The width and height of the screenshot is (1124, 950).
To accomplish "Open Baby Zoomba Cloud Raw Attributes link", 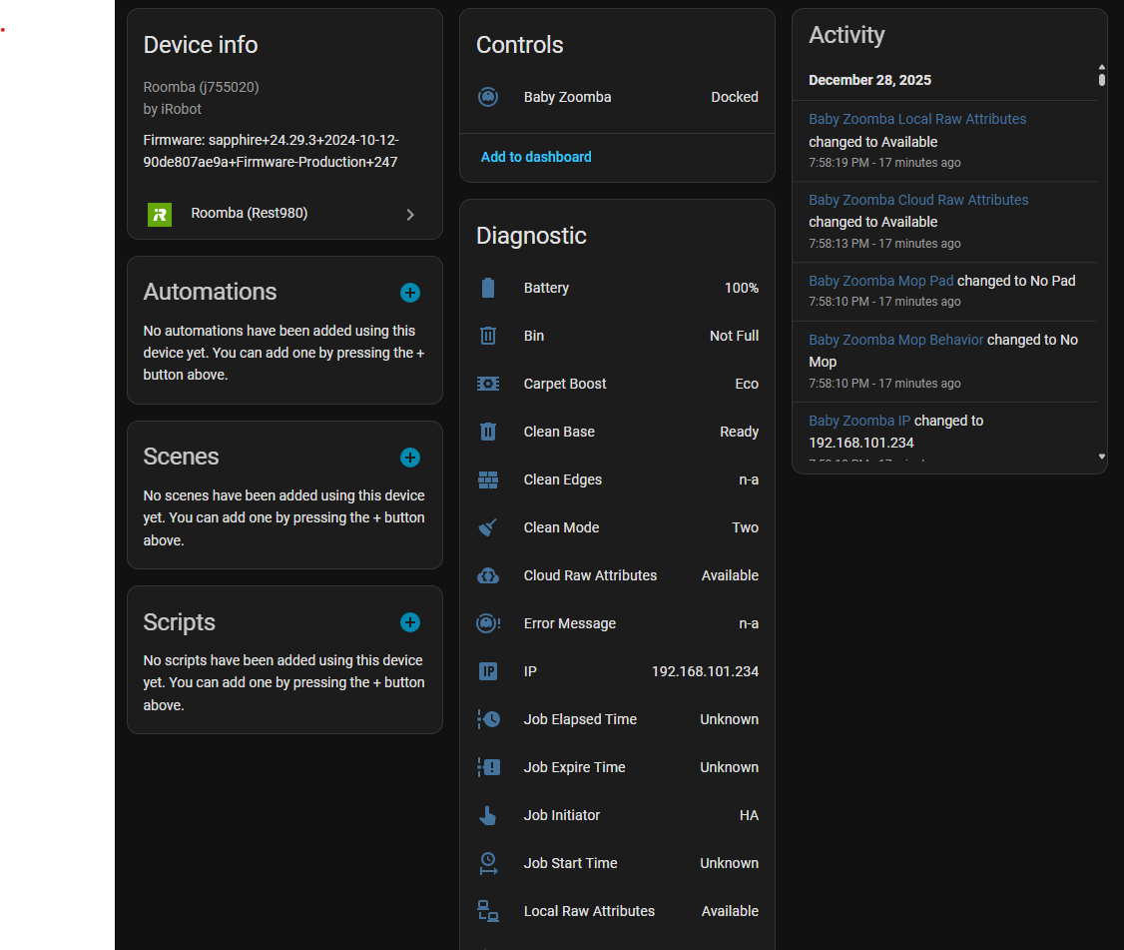I will click(x=918, y=200).
